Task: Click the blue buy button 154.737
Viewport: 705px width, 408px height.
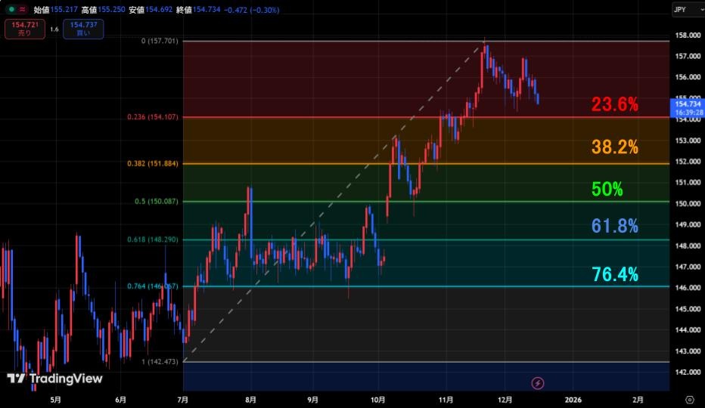Action: [83, 29]
